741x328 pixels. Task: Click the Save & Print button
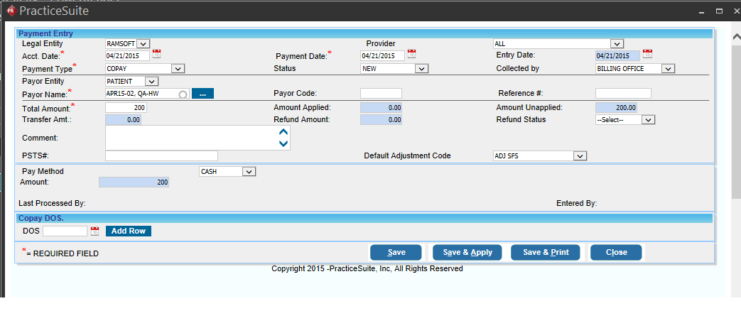coord(546,253)
